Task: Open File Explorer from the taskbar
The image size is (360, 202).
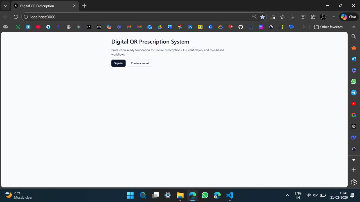Action: point(180,195)
